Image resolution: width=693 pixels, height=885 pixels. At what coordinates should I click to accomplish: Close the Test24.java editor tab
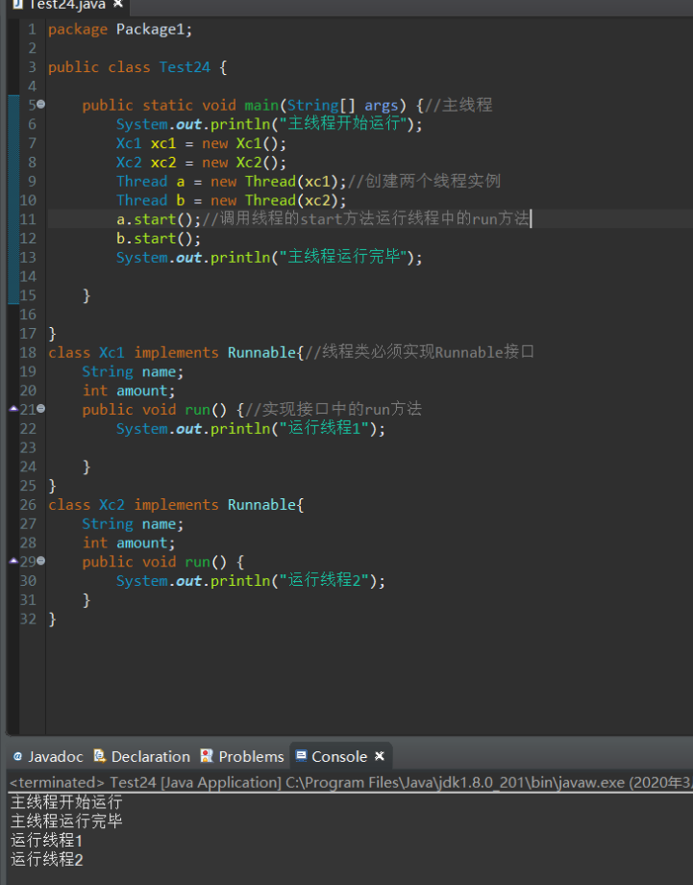[117, 4]
